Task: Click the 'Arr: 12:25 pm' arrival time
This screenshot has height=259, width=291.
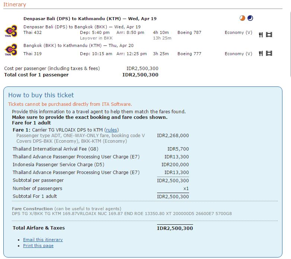Action: pyautogui.click(x=132, y=54)
